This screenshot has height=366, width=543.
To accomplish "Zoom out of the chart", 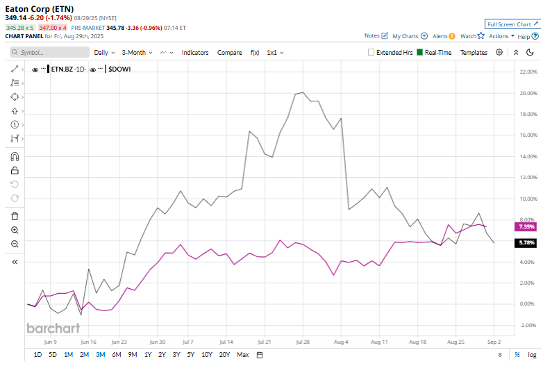I will coord(15,244).
